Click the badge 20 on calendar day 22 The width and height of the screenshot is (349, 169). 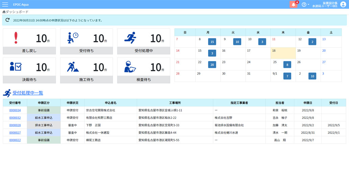(212, 65)
